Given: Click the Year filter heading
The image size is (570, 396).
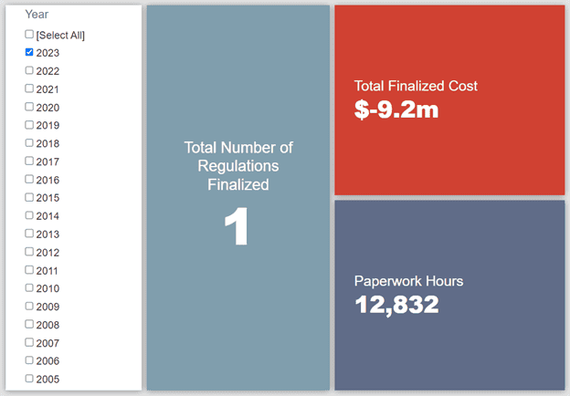Looking at the screenshot, I should pos(37,15).
